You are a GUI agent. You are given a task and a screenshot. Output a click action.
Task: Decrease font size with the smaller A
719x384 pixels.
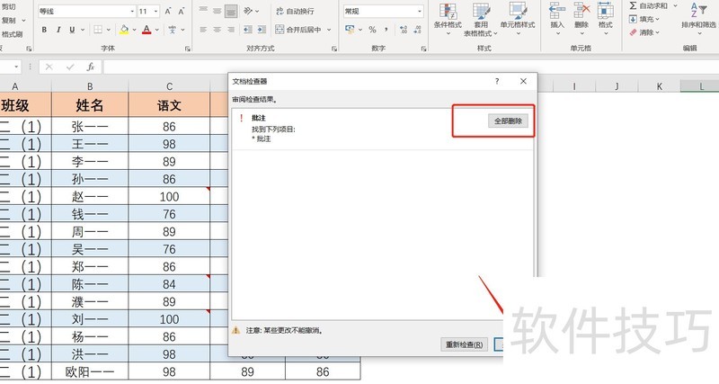coord(182,11)
